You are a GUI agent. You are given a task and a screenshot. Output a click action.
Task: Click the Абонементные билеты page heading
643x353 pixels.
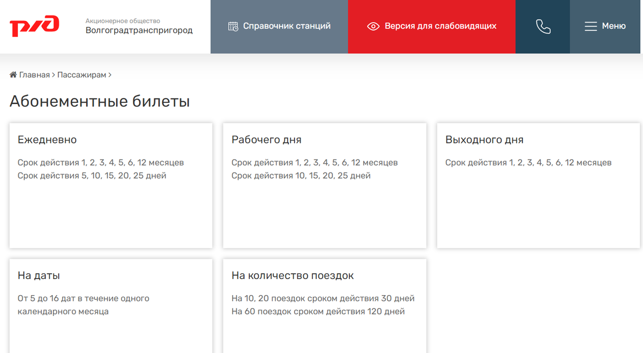click(x=100, y=101)
